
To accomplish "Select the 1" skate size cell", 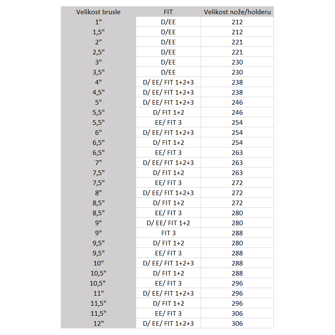I will 98,22.
